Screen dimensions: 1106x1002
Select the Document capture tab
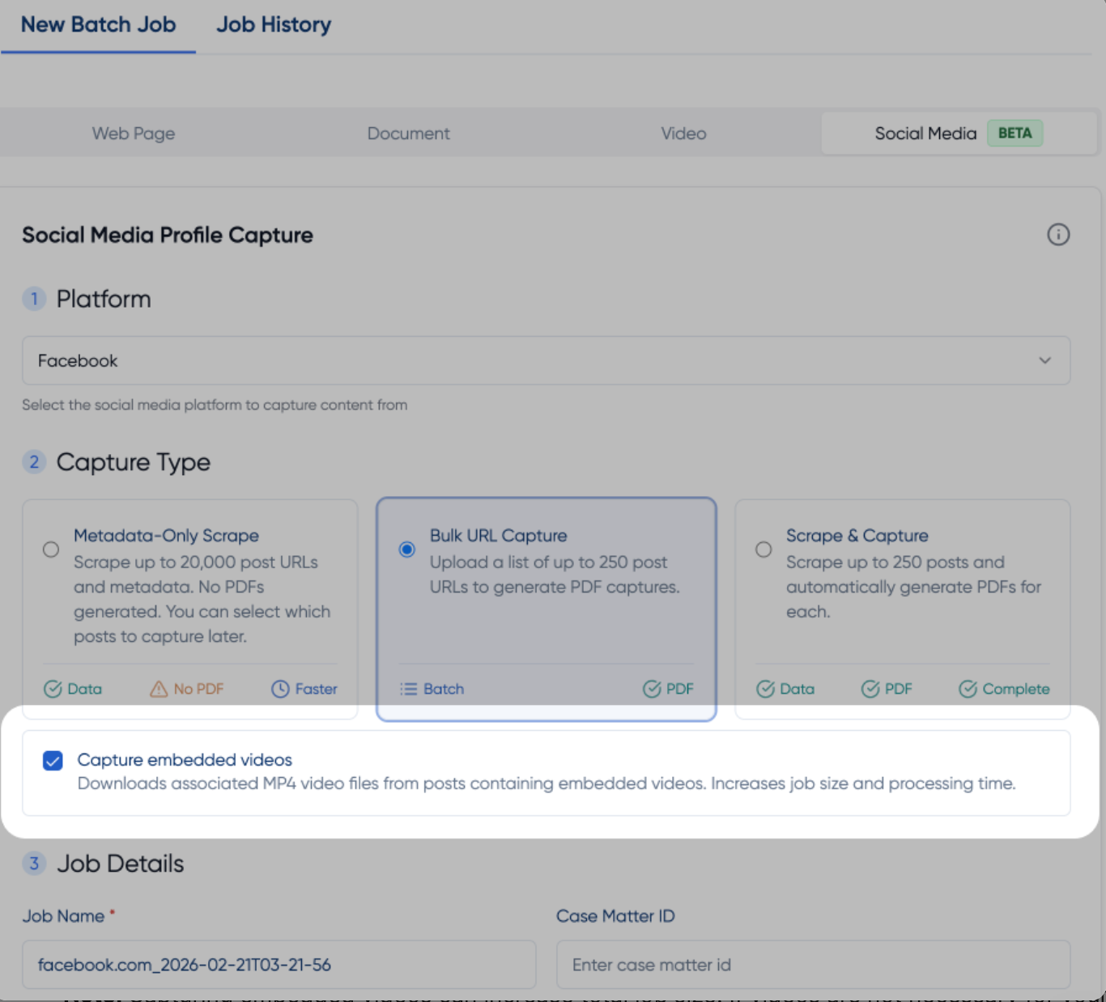[x=408, y=134]
